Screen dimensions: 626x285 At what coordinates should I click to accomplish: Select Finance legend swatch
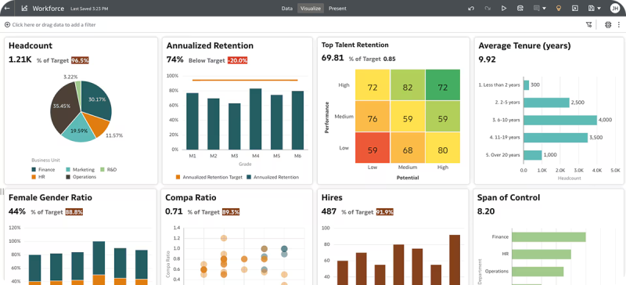pyautogui.click(x=34, y=169)
